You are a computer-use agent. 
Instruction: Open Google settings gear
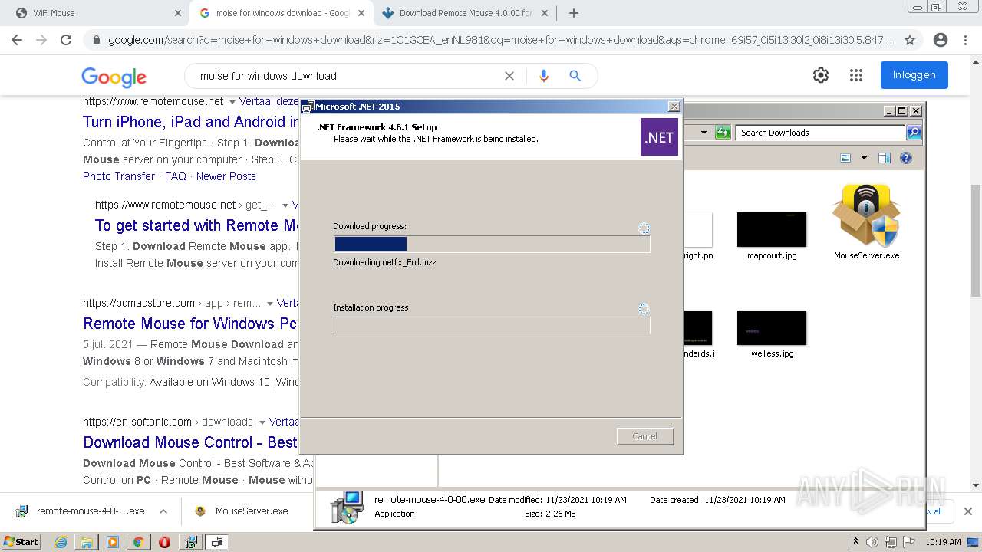821,75
